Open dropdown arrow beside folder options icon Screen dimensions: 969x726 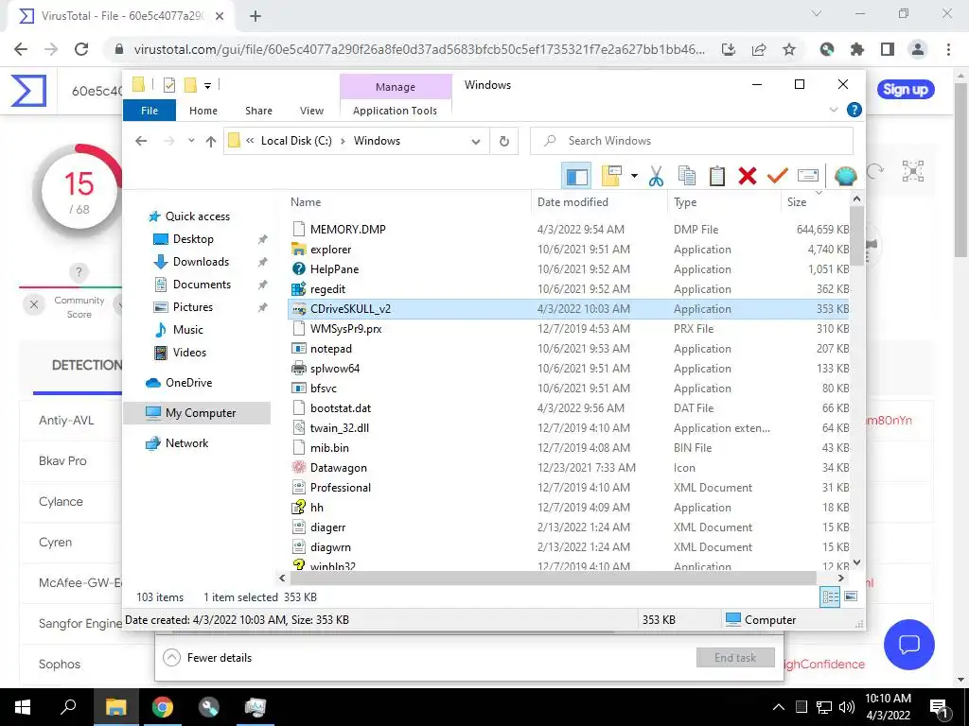tap(634, 176)
